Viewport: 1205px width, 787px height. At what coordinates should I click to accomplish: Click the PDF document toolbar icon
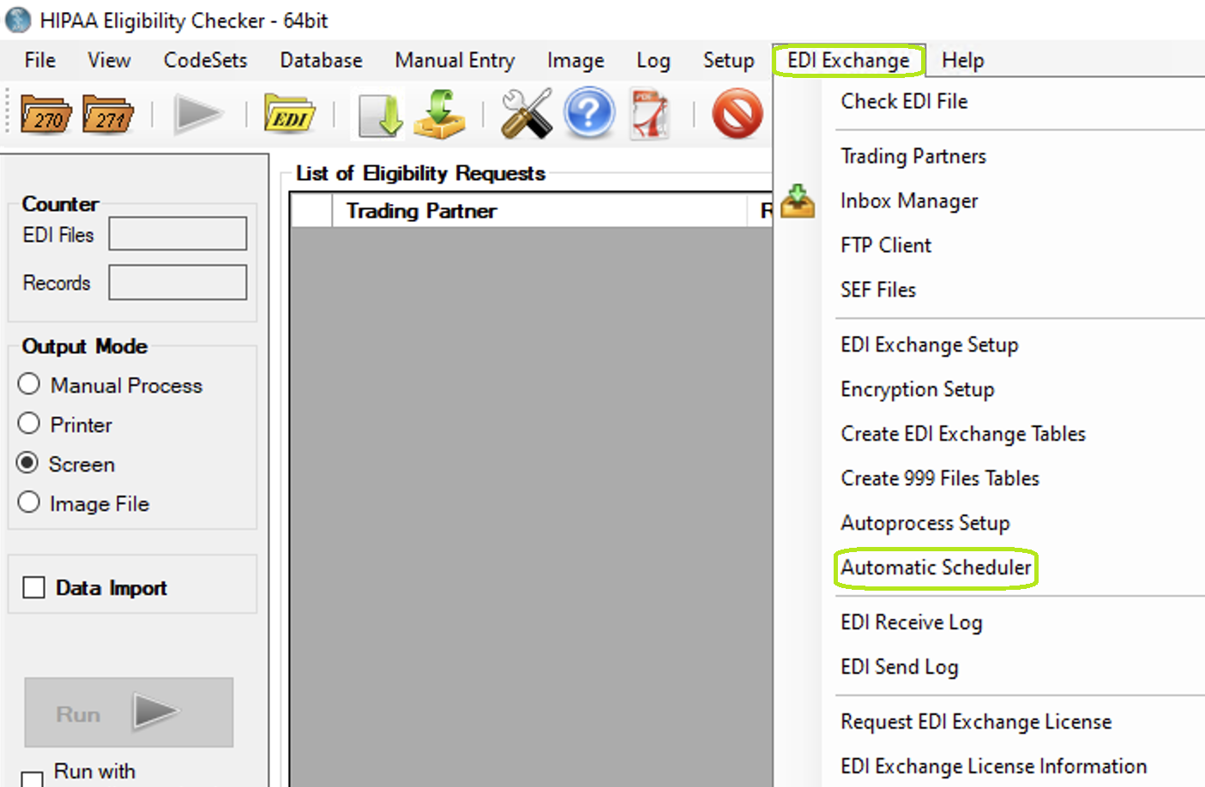click(x=650, y=114)
